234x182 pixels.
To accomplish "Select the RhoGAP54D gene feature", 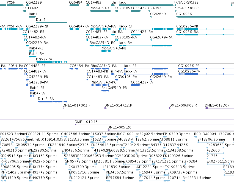I will pos(100,11).
